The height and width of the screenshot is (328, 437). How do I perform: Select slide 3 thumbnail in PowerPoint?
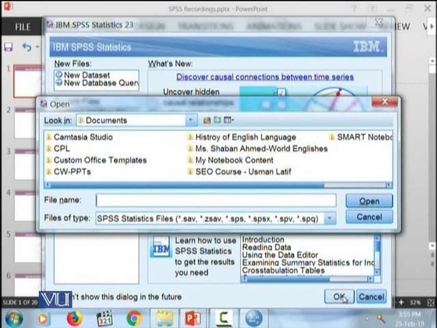point(28,165)
